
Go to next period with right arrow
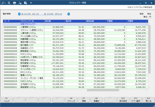(x=69, y=14)
